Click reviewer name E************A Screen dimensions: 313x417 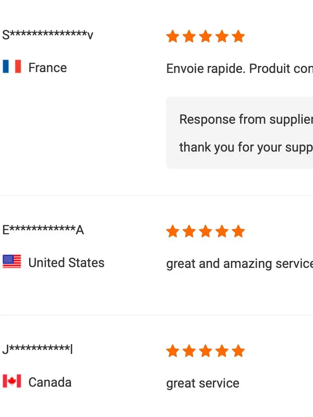pyautogui.click(x=43, y=230)
